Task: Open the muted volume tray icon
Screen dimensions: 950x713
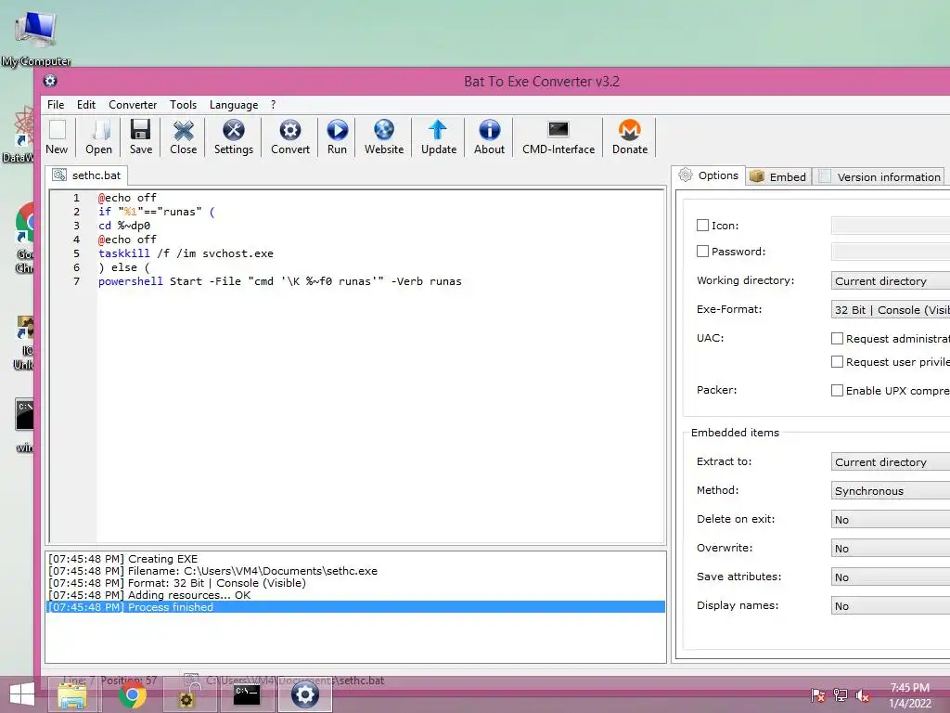Action: (x=863, y=695)
